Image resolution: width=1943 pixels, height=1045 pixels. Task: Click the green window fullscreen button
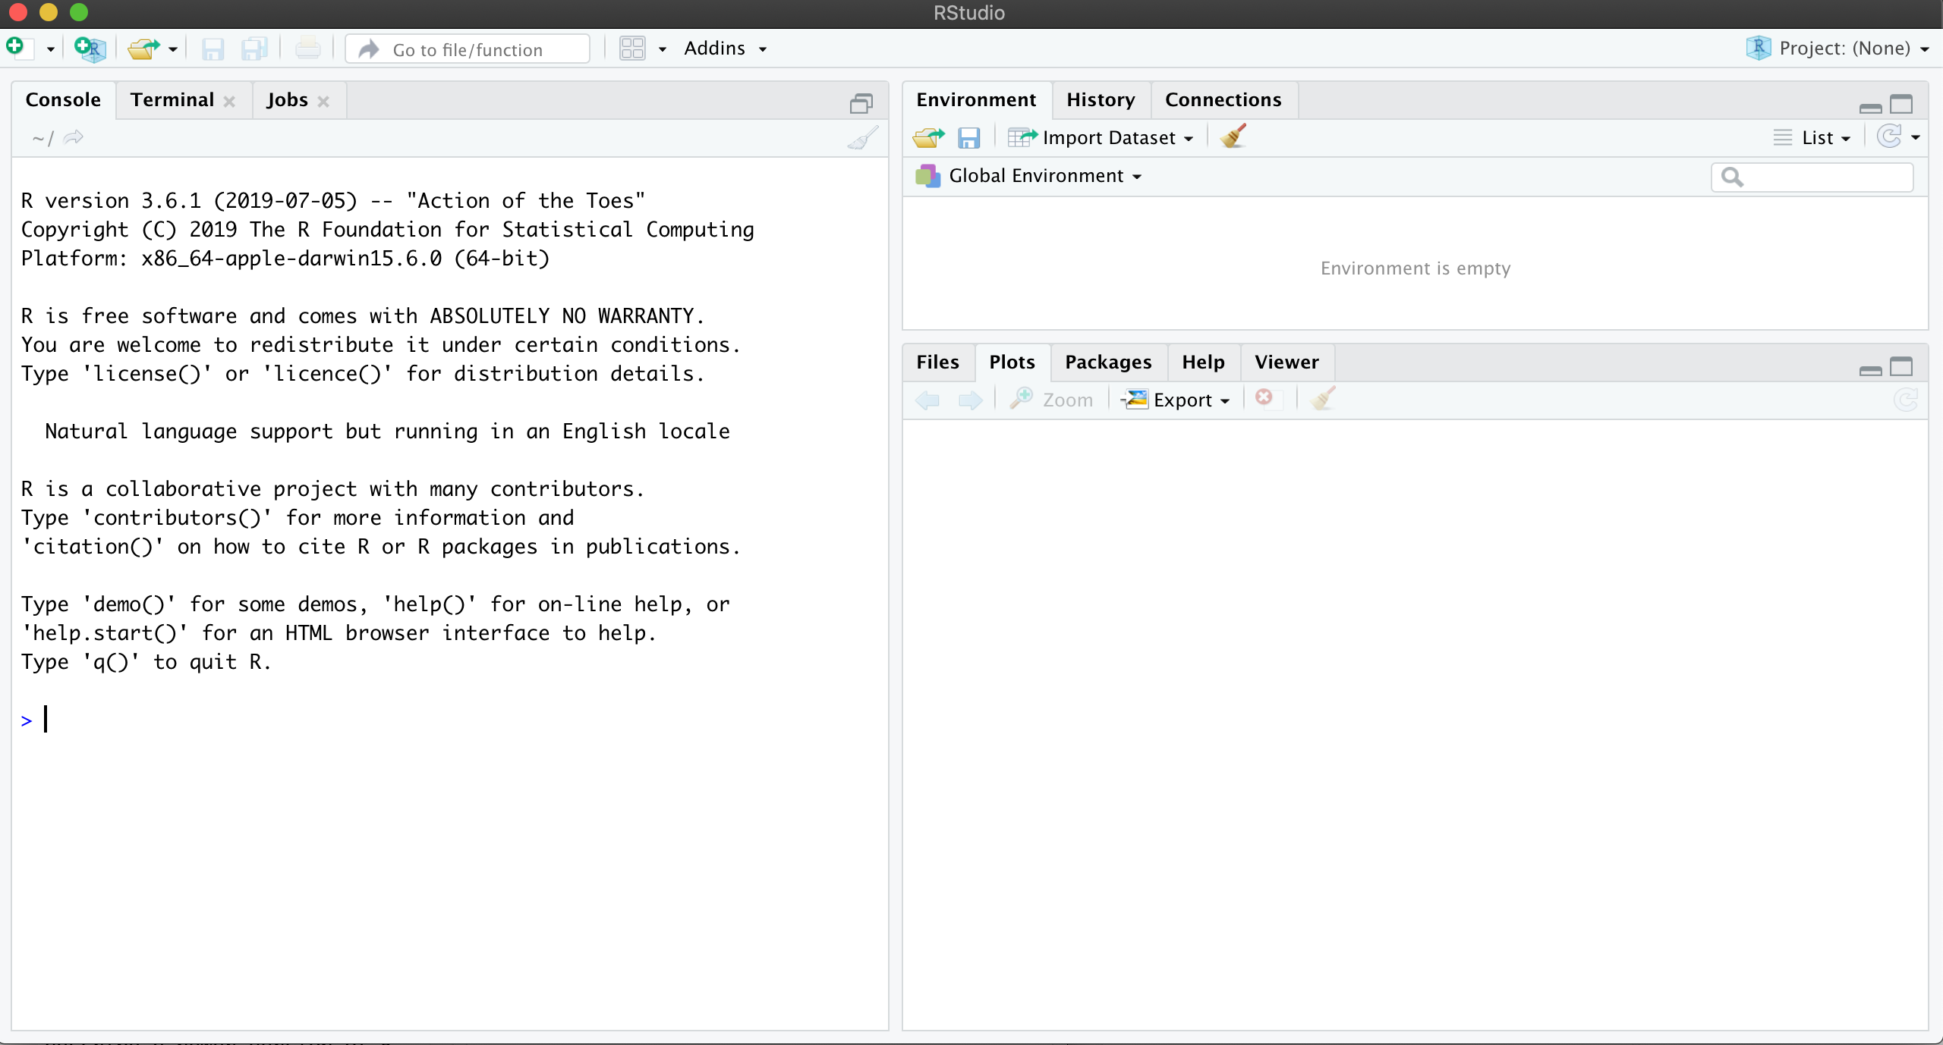79,12
